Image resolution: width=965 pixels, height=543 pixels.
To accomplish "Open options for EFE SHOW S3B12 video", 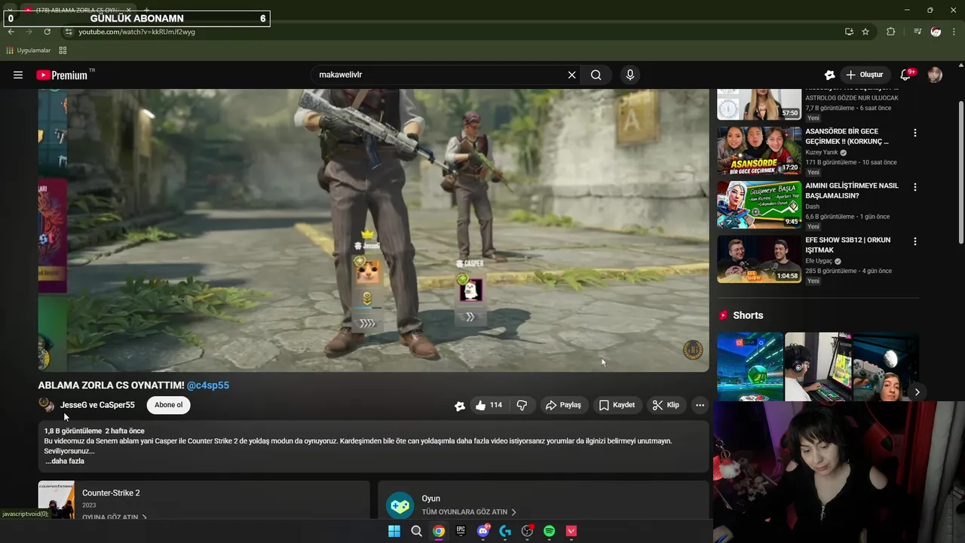I will [915, 241].
